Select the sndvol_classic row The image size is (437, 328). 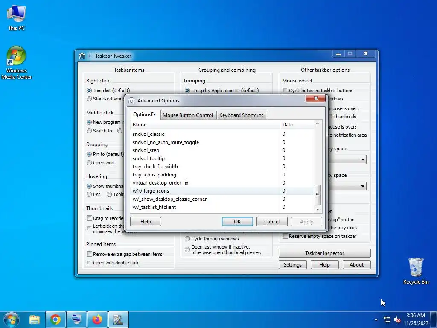(222, 134)
